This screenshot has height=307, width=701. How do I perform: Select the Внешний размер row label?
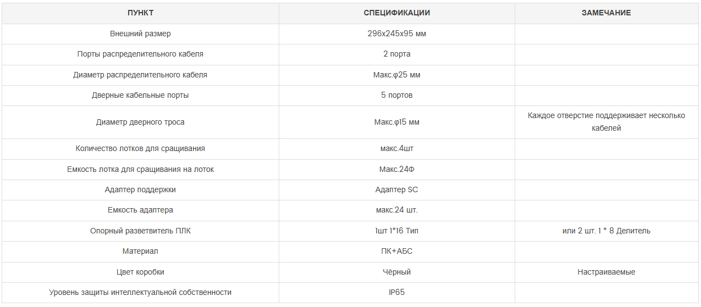click(x=140, y=34)
